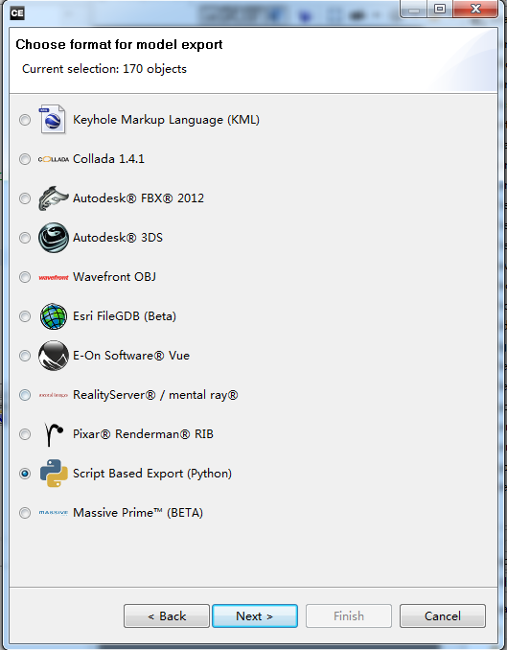This screenshot has width=507, height=650.
Task: Cancel the model export dialog
Action: 443,616
